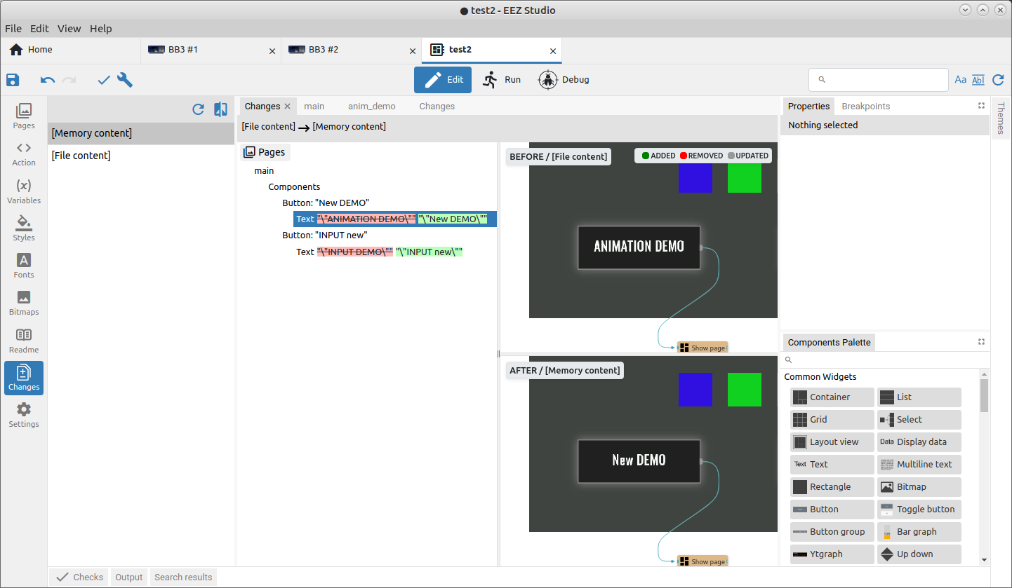This screenshot has height=588, width=1012.
Task: Click the reload icon at top right
Action: point(998,80)
